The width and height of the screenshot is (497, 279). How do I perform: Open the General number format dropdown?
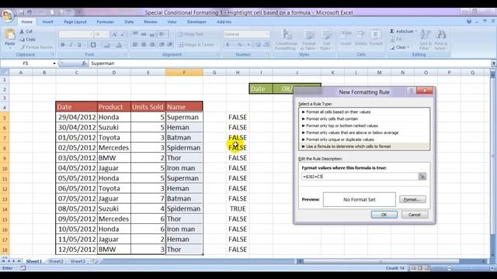(267, 34)
